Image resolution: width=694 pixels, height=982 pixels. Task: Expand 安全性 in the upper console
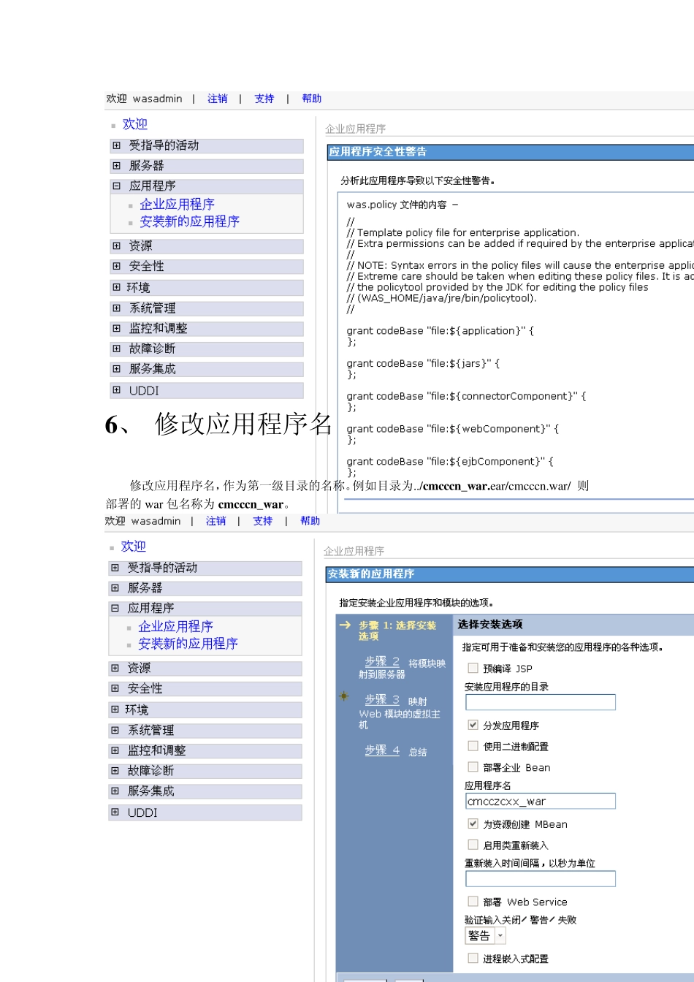pos(117,266)
